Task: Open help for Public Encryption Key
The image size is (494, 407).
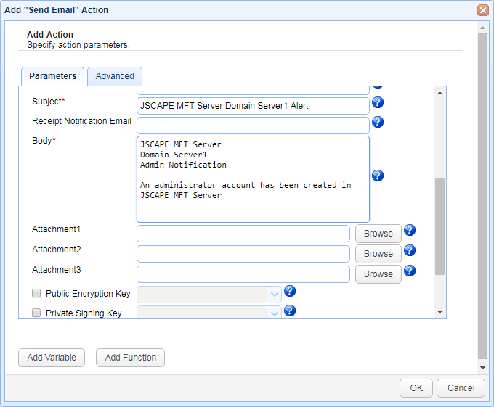Action: pyautogui.click(x=290, y=291)
